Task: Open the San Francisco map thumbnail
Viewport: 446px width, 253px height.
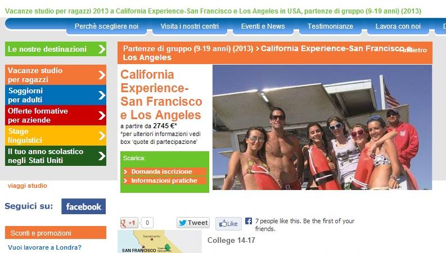Action: click(x=160, y=242)
